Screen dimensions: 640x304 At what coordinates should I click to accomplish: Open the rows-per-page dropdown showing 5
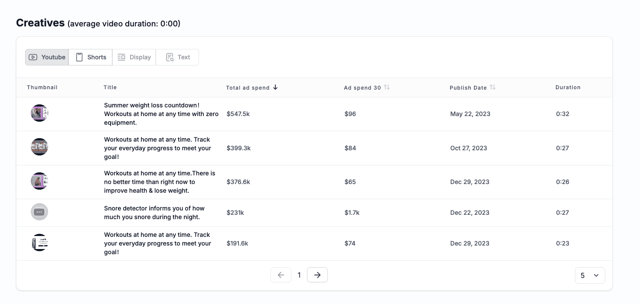pos(590,275)
